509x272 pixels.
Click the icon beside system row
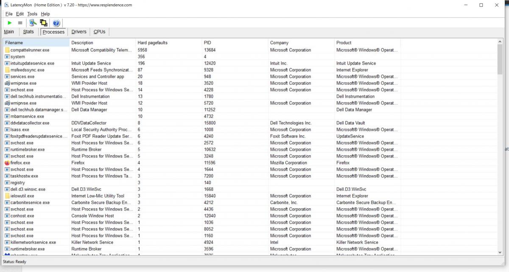[x=7, y=57]
